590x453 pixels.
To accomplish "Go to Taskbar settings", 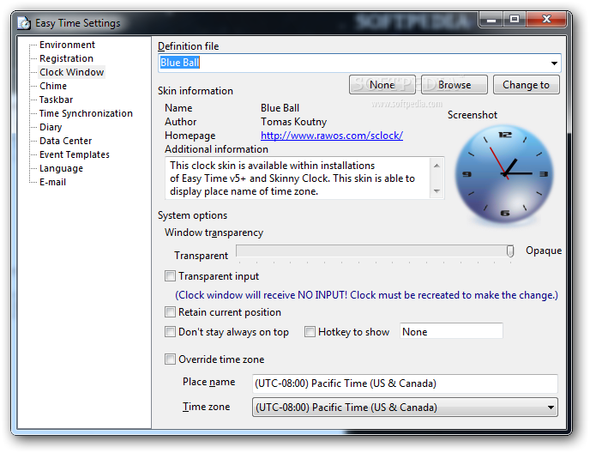I will pyautogui.click(x=56, y=100).
